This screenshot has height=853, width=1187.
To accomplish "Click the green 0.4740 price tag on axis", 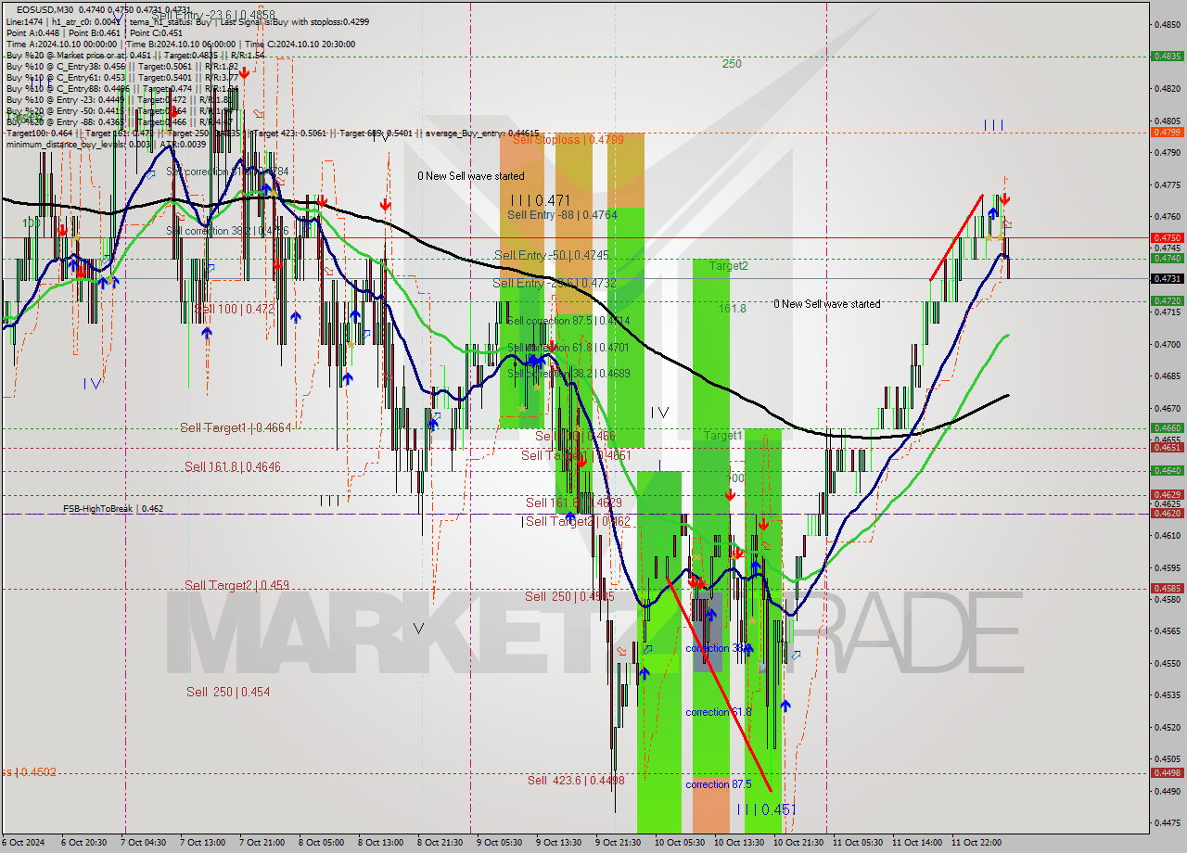I will point(1166,259).
